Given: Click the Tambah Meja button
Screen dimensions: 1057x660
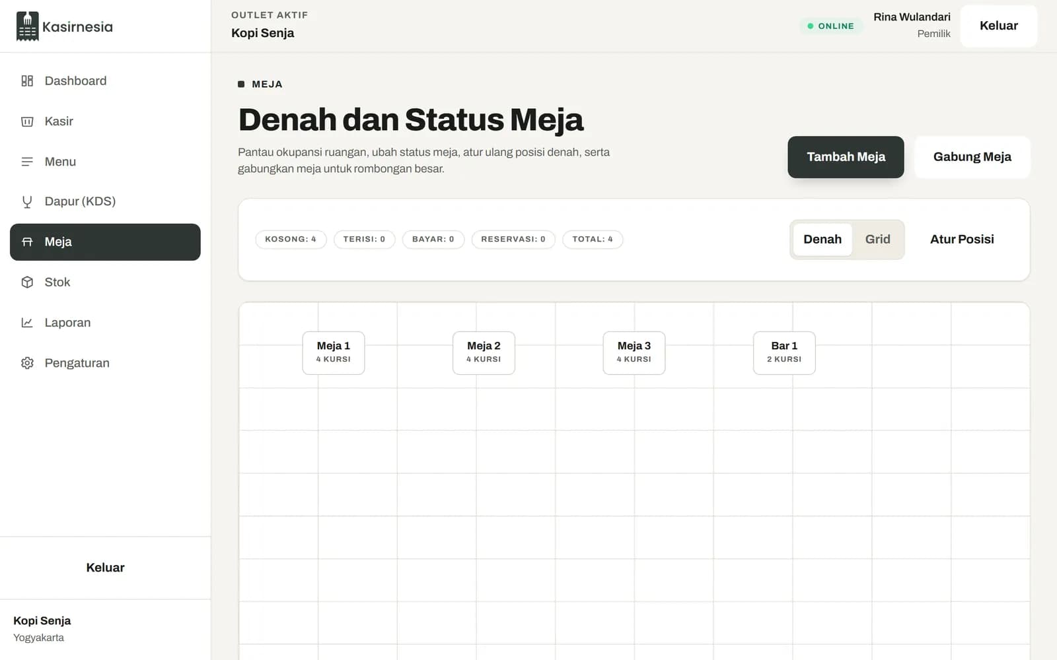Looking at the screenshot, I should [x=846, y=157].
